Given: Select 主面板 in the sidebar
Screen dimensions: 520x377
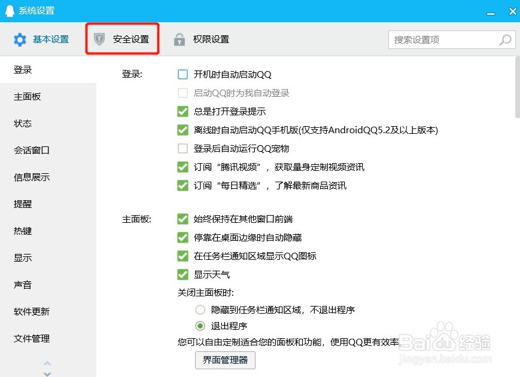Looking at the screenshot, I should pyautogui.click(x=48, y=96).
